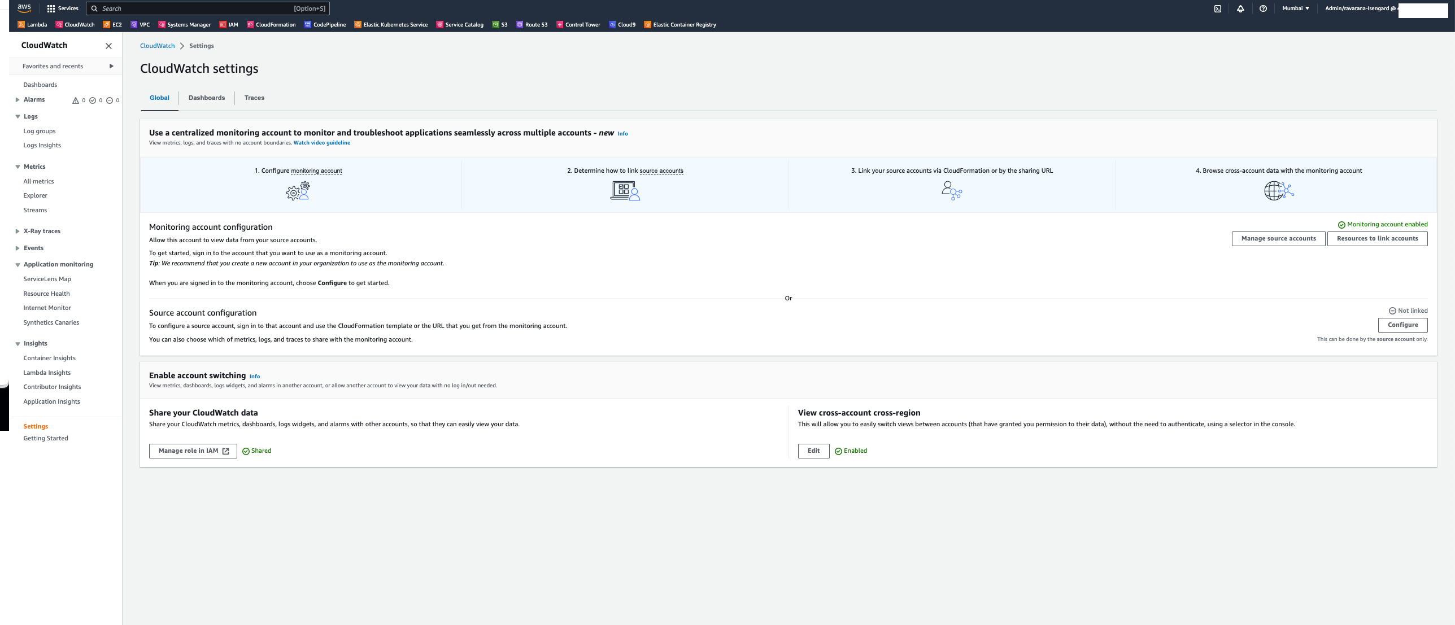
Task: Expand Favorites and recents
Action: pyautogui.click(x=111, y=66)
